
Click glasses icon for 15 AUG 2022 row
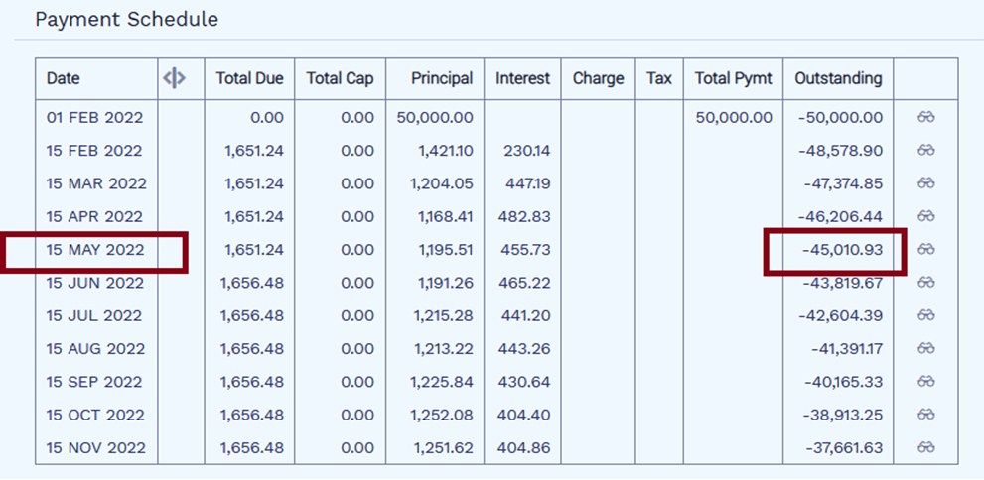[925, 348]
